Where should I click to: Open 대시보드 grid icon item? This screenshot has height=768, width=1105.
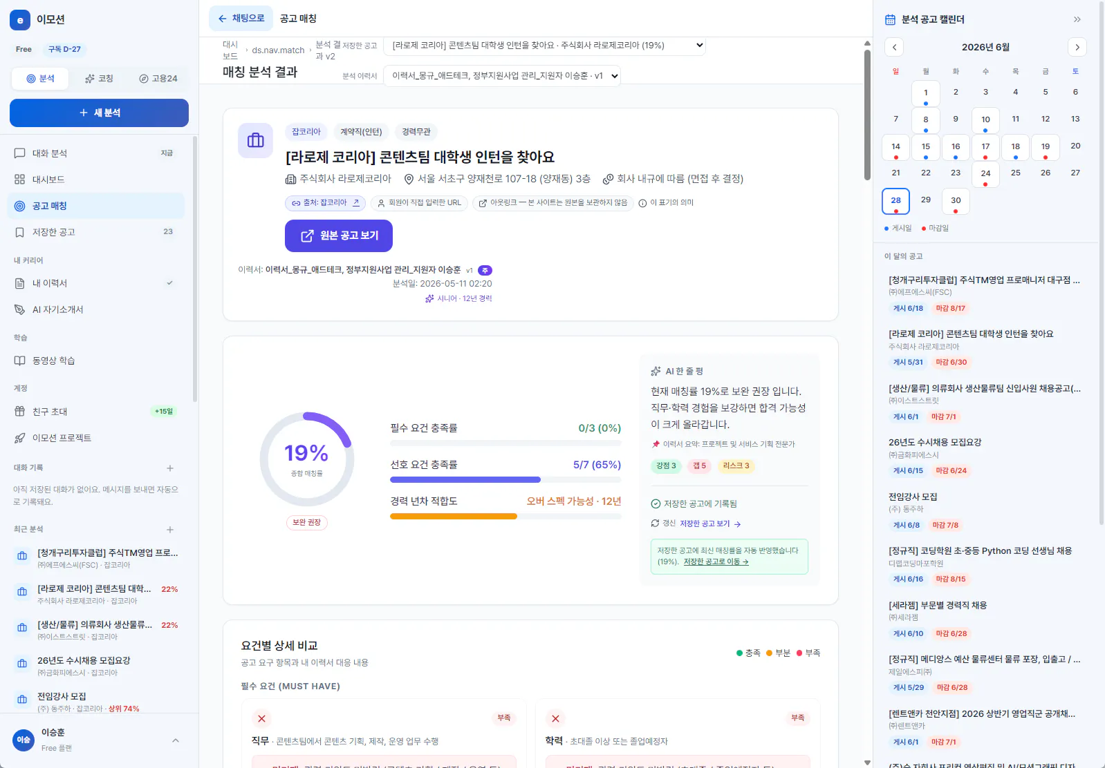point(96,180)
